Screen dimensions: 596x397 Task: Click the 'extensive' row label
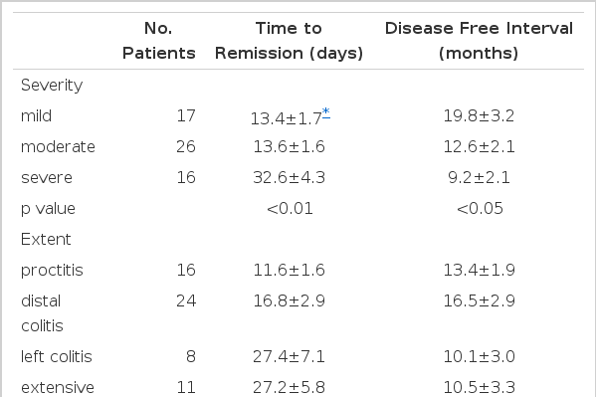(58, 387)
